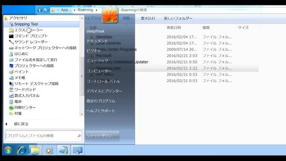
Task: Open Command Prompt (コマンド プロンプト)
Action: tap(28, 36)
